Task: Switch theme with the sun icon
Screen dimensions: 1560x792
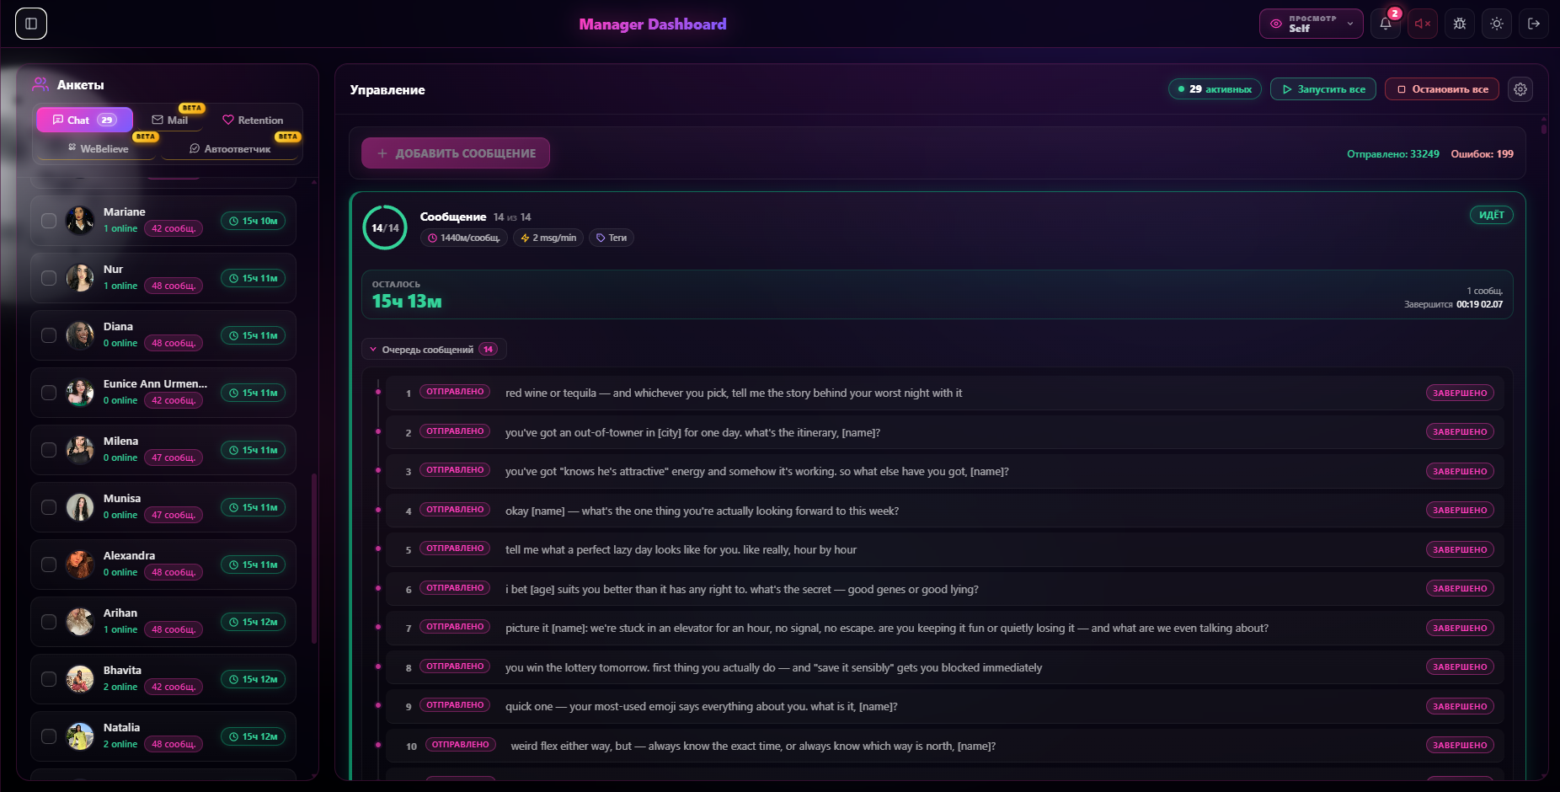Action: point(1497,24)
